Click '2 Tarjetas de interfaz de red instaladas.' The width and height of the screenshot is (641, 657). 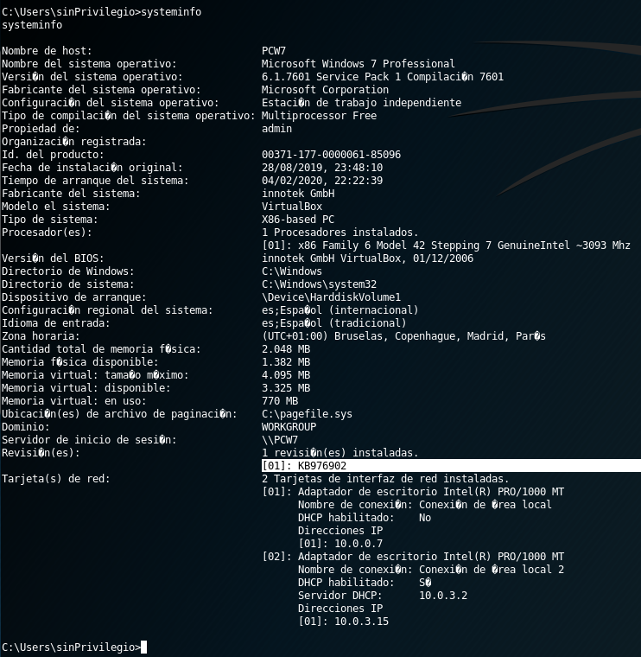pos(385,479)
